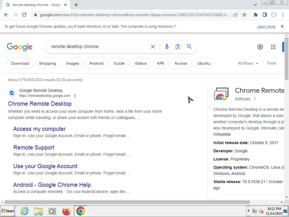Submit search with magnifier icon

[189, 47]
